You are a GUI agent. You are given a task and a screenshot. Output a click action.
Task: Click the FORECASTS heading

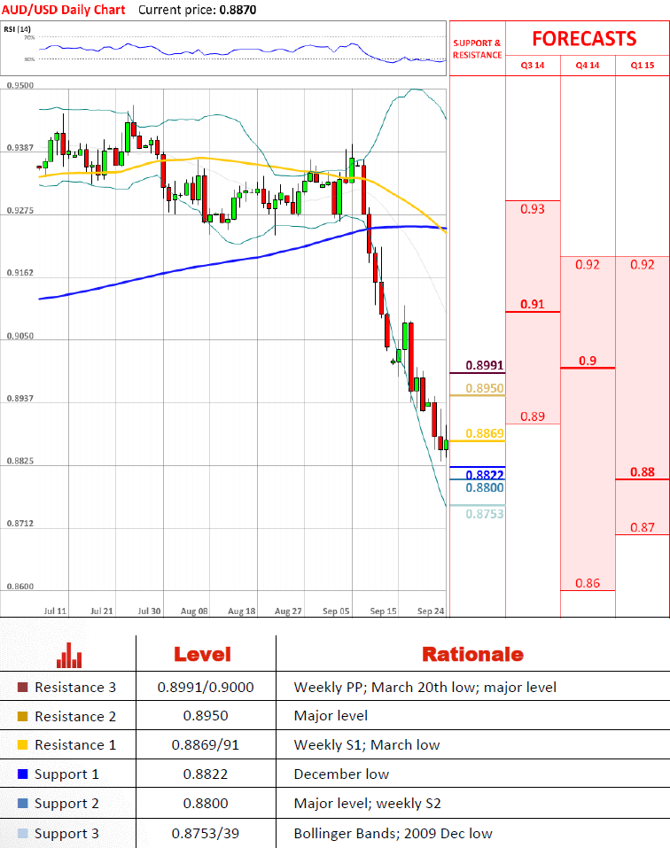[x=584, y=39]
